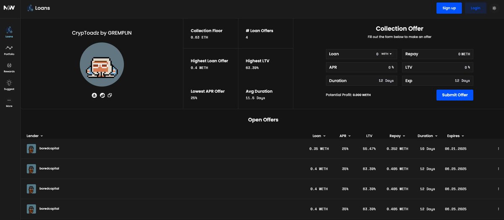Click the Potential Profit 0.000 WETH text
The height and width of the screenshot is (220, 504).
point(348,95)
